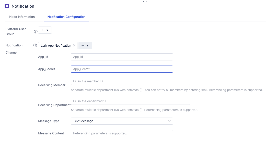
Task: Click the Receiving Department ID field
Action: click(x=130, y=101)
